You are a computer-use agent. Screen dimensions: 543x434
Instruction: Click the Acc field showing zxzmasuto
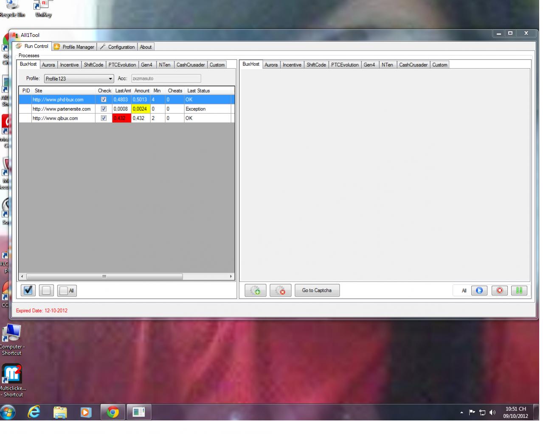point(166,78)
